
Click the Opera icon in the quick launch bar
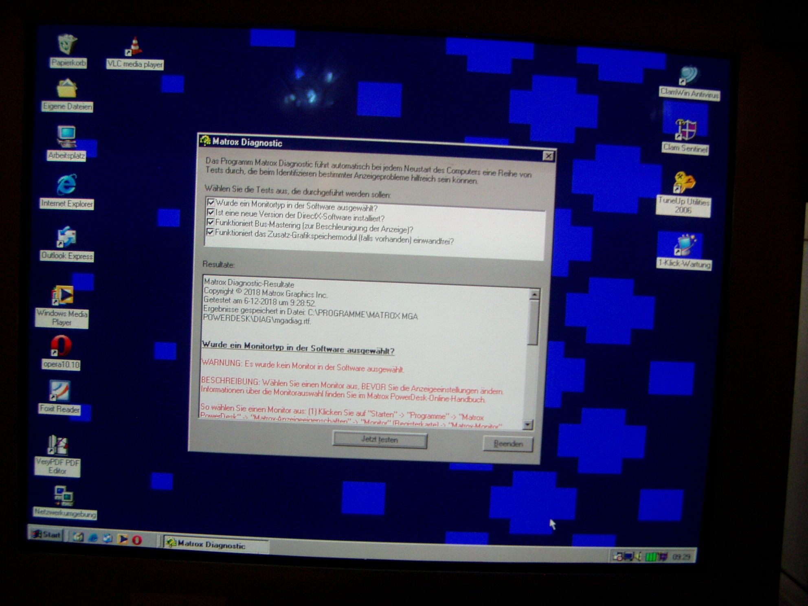[x=137, y=540]
